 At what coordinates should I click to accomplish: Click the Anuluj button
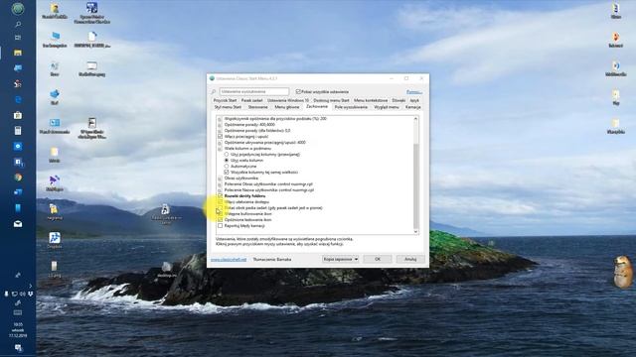click(410, 259)
